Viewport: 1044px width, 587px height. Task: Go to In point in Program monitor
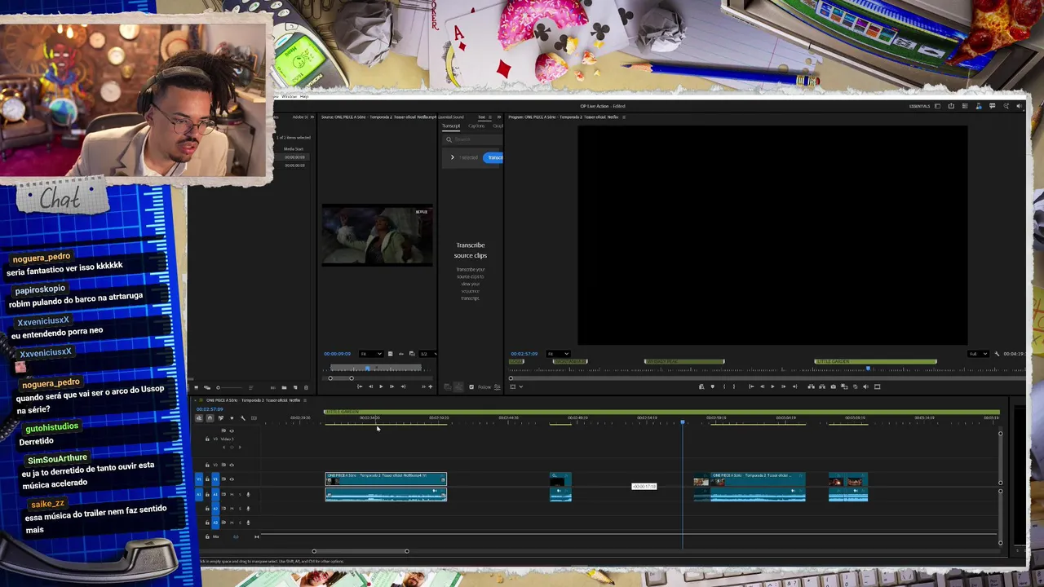(751, 386)
